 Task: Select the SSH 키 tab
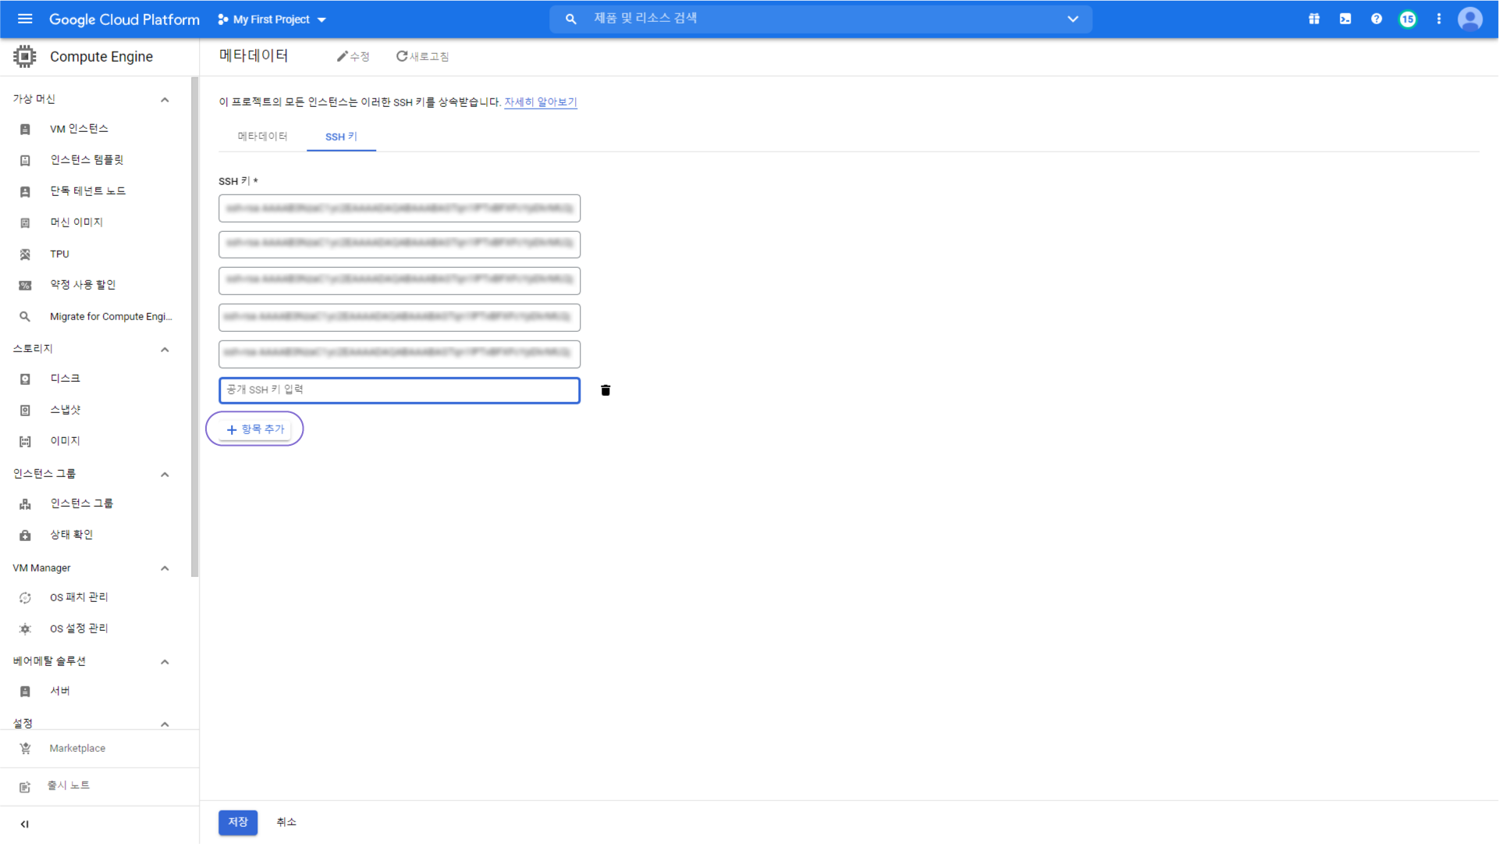[341, 137]
